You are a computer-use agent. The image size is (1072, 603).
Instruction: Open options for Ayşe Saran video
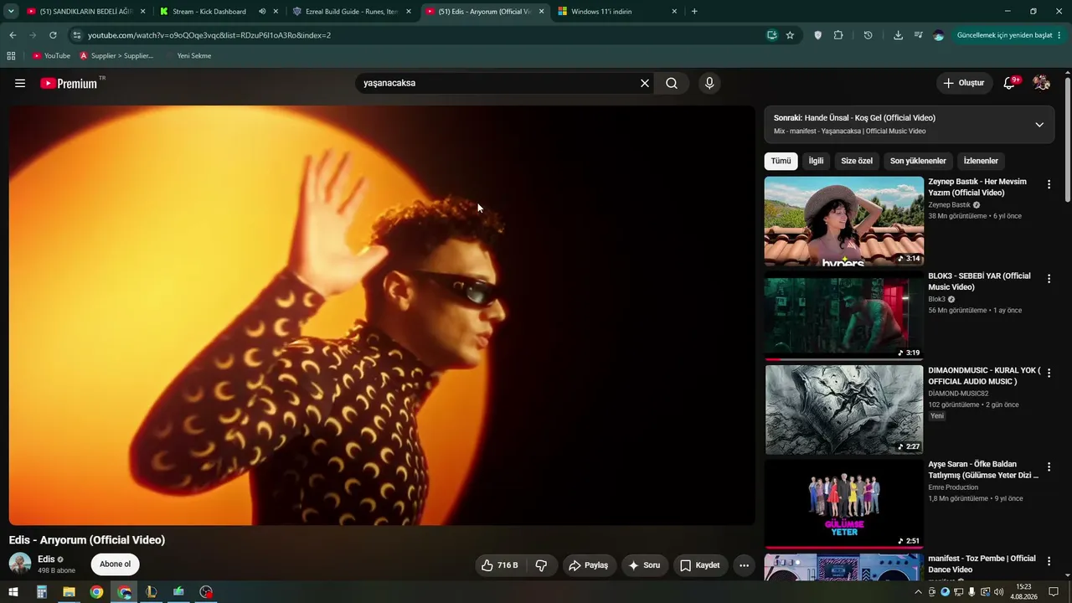point(1049,466)
